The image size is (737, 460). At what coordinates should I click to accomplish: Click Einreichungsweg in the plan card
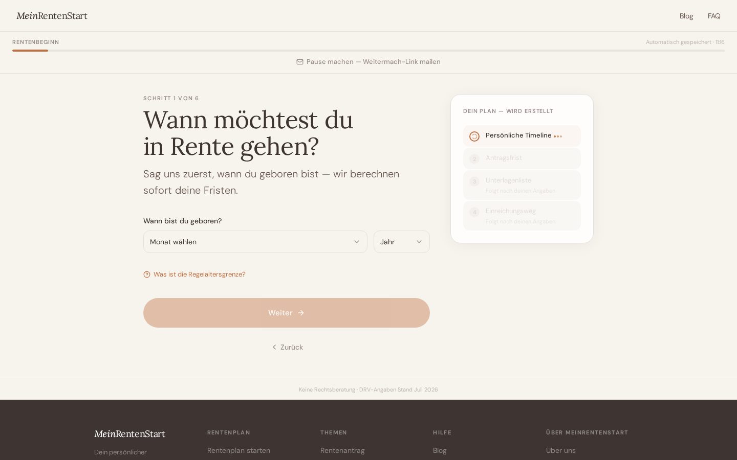[x=522, y=216]
